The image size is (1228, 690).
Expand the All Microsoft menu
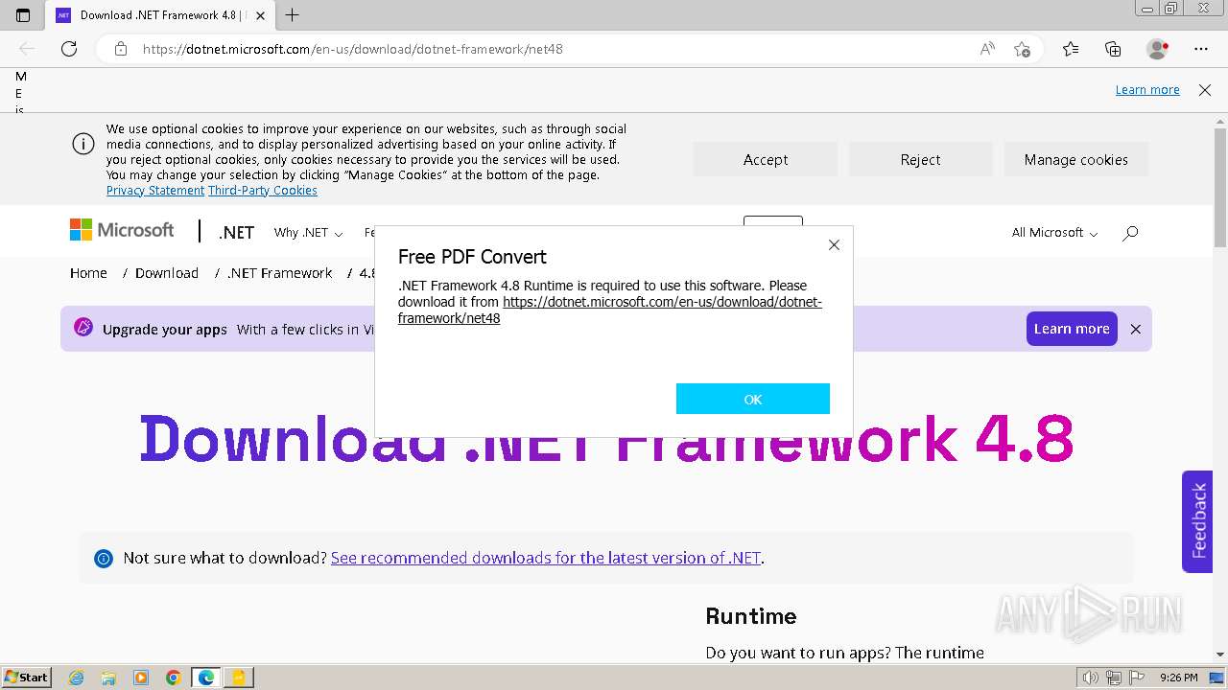tap(1054, 232)
